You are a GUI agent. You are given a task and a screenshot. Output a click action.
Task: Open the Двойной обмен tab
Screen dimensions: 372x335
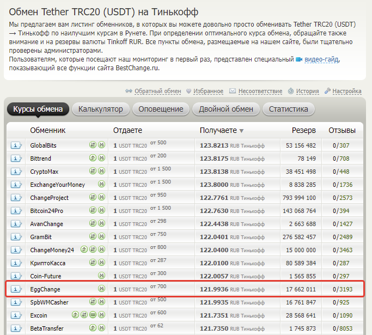(x=225, y=109)
